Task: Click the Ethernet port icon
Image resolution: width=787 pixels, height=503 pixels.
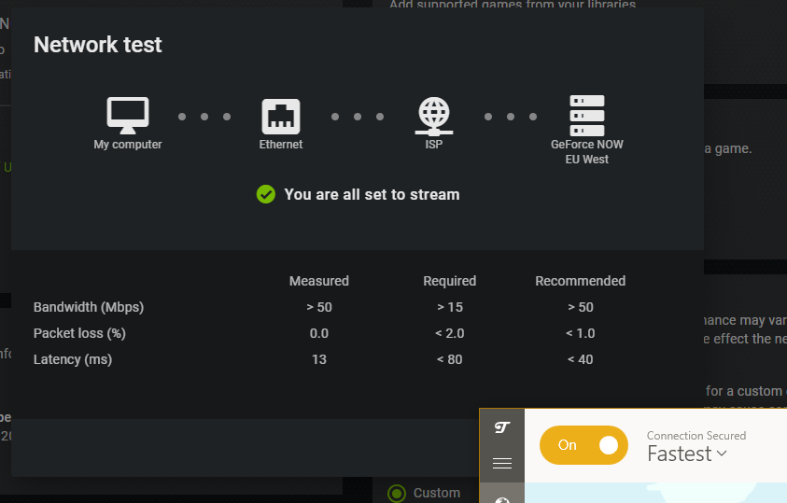Action: point(280,115)
